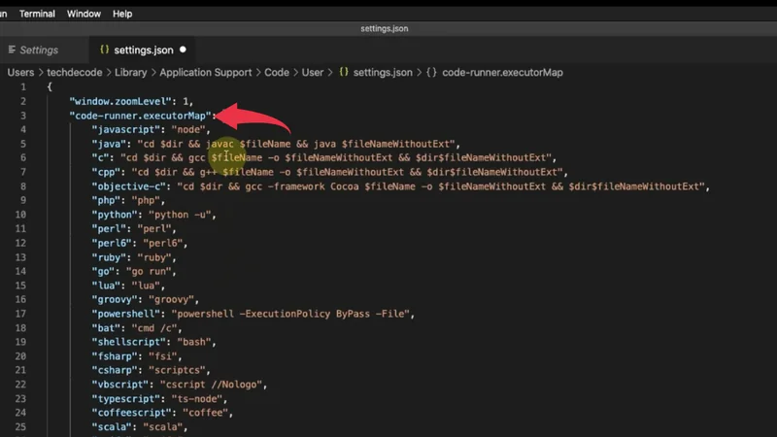
Task: Click braces icon before code-runner.executorMap breadcrumb
Action: pos(431,73)
